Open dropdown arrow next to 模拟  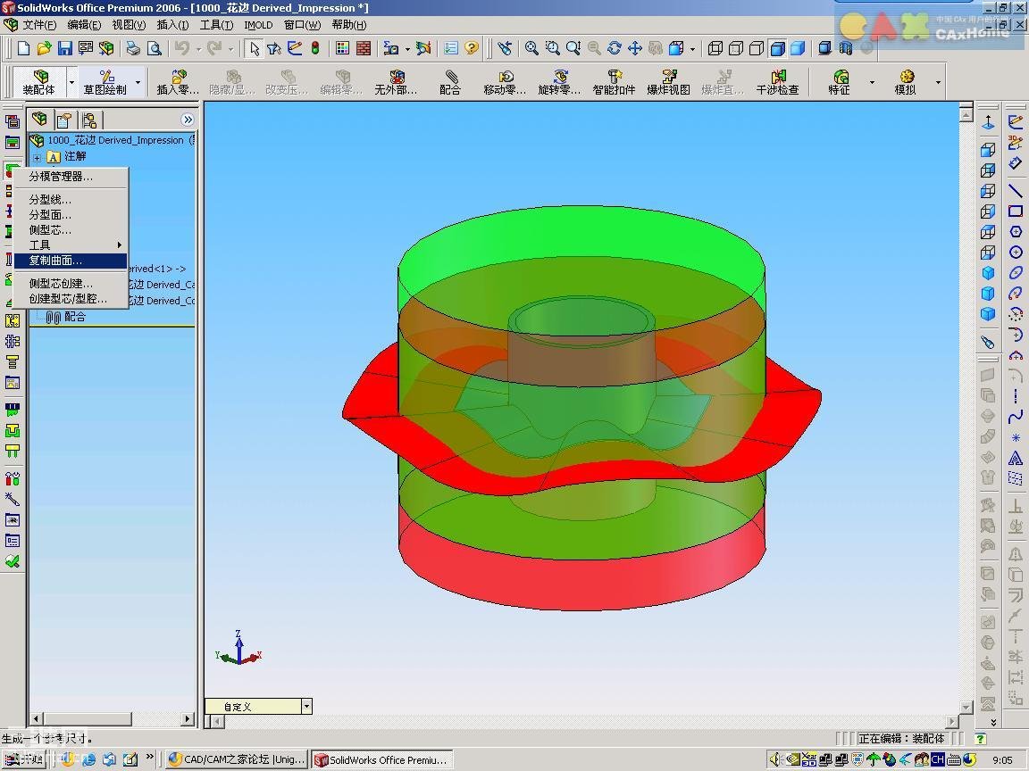pos(938,82)
